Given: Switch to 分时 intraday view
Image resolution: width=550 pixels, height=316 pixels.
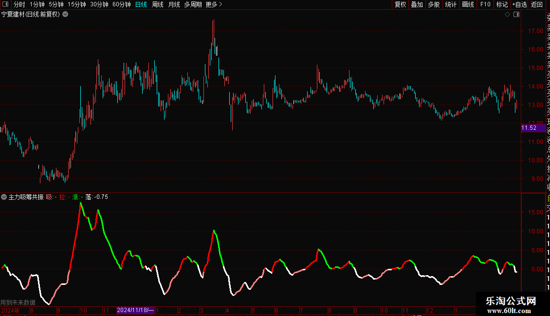Looking at the screenshot, I should [x=19, y=4].
